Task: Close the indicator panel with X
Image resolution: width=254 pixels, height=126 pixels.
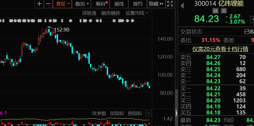Action: (149, 113)
